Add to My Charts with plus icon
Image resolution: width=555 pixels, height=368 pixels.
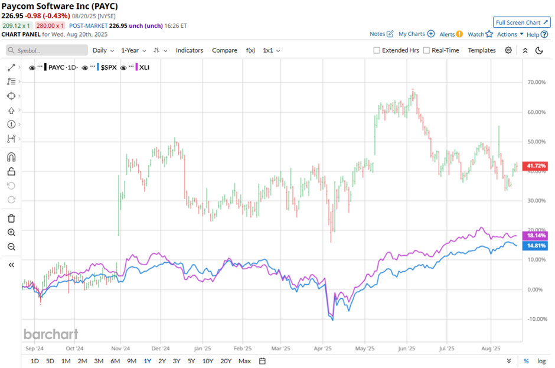(431, 34)
